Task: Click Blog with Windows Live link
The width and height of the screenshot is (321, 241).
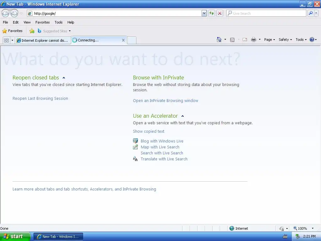Action: coord(162,141)
